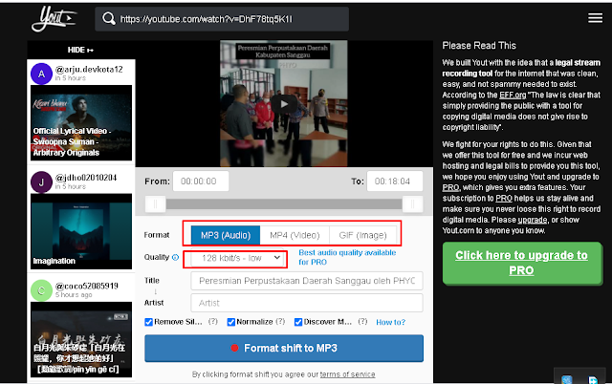Open the terms of service link
Viewport: 612px width, 384px height.
point(347,374)
